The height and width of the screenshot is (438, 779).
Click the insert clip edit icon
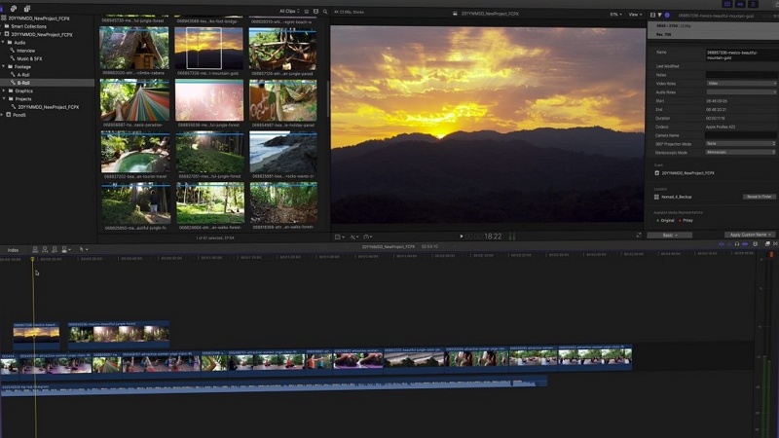click(45, 249)
